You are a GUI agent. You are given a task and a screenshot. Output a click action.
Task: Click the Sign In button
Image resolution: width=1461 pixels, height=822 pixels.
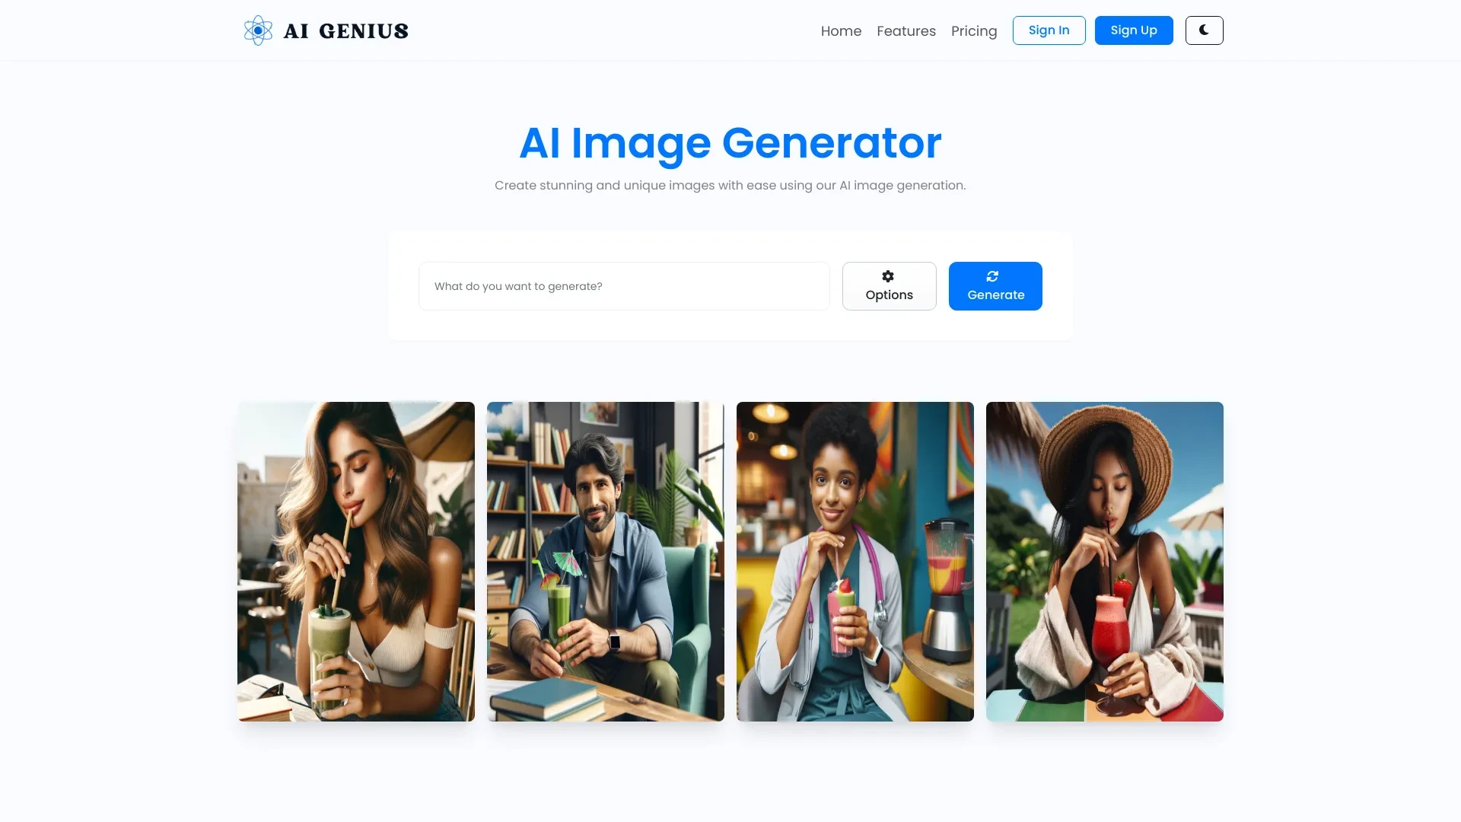click(1049, 29)
